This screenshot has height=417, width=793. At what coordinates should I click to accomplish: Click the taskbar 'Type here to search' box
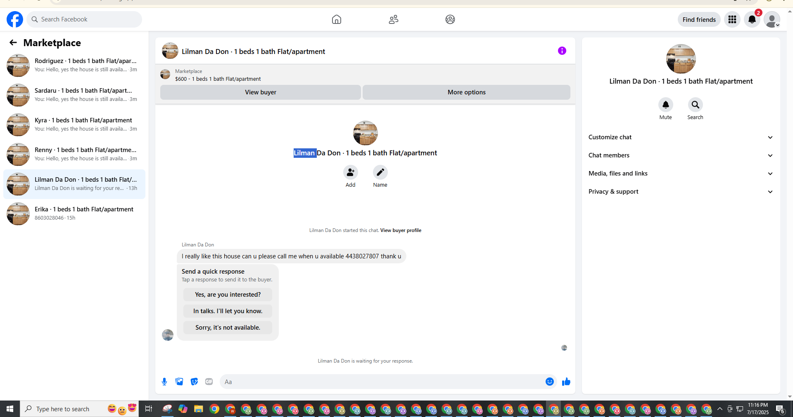click(79, 409)
